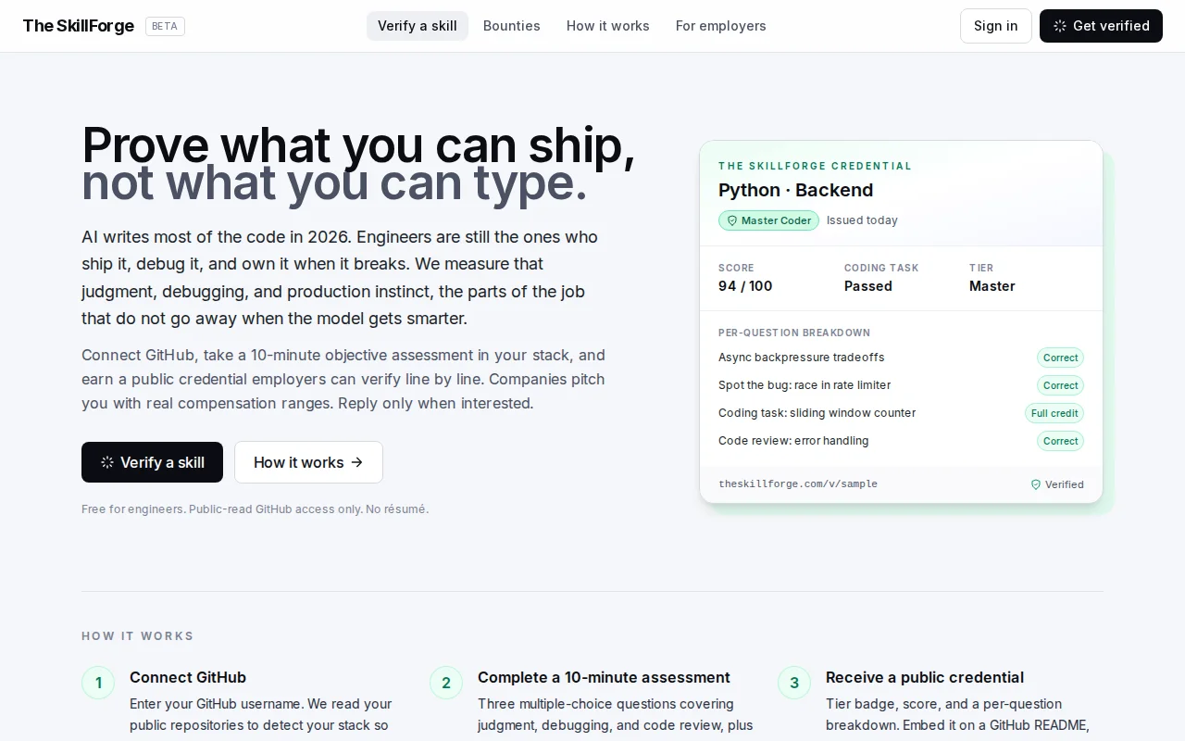Click the shield icon in the Master Coder badge
The image size is (1185, 741).
pyautogui.click(x=732, y=220)
